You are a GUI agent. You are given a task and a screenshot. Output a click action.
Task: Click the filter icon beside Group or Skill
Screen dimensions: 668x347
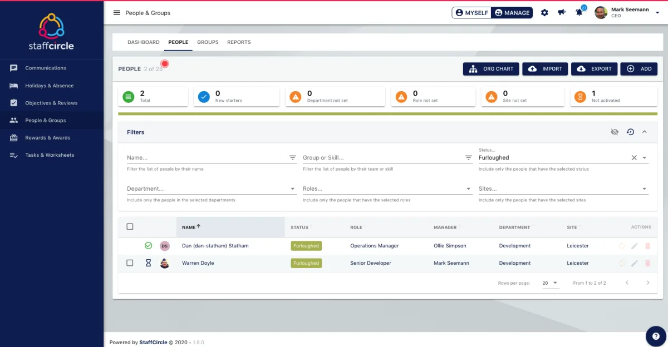point(469,158)
